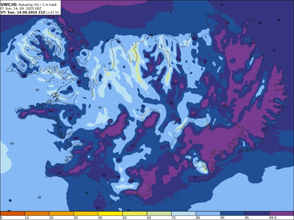Click the '0' label under the legend
The width and height of the screenshot is (294, 220).
pos(1,218)
